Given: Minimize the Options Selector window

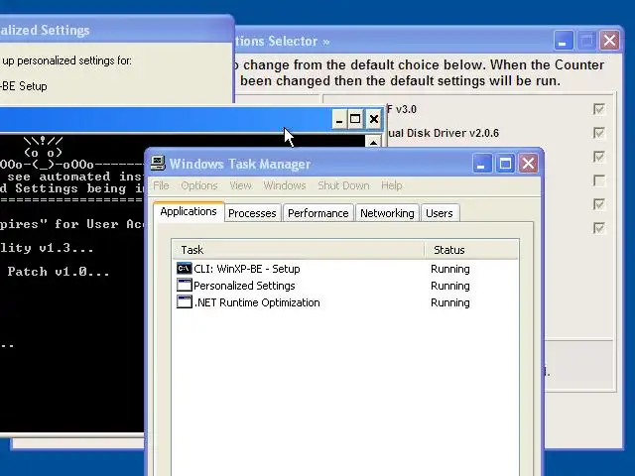Looking at the screenshot, I should (x=564, y=41).
